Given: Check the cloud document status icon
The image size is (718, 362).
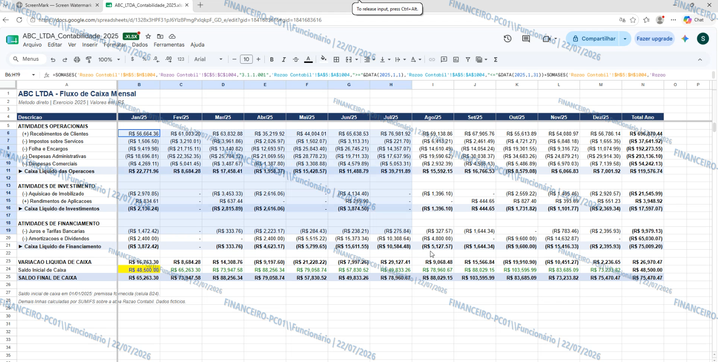Looking at the screenshot, I should (x=172, y=36).
